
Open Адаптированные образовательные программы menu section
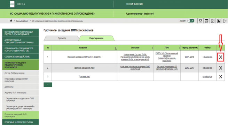click(x=21, y=41)
